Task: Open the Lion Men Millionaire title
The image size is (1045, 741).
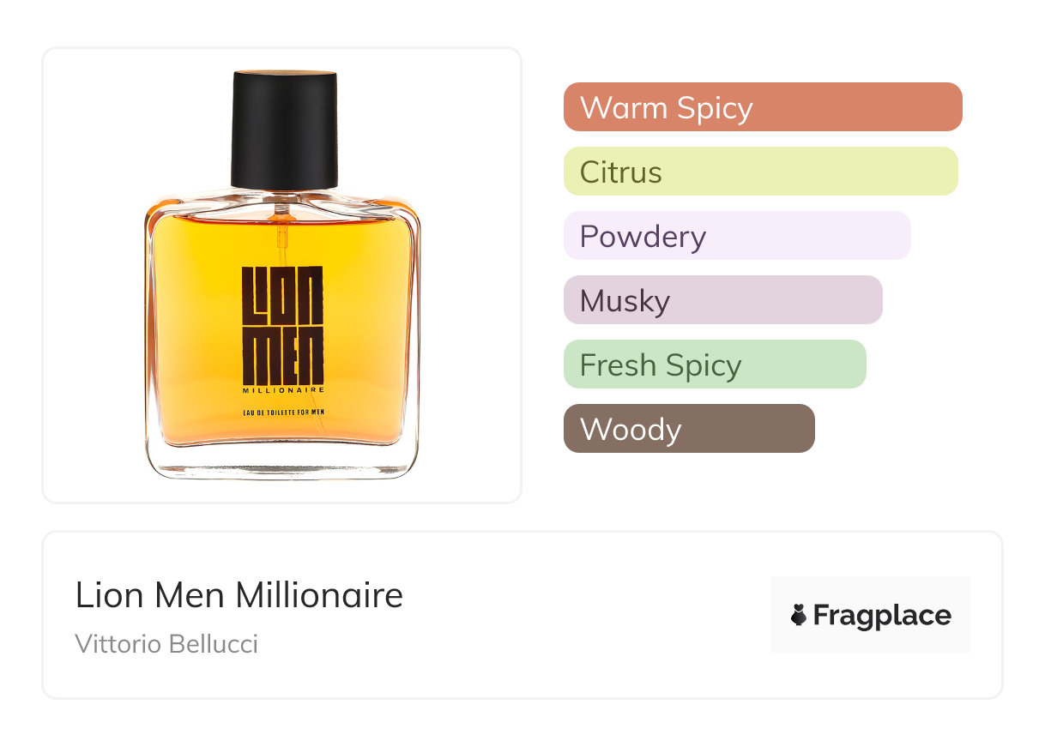Action: click(x=239, y=595)
